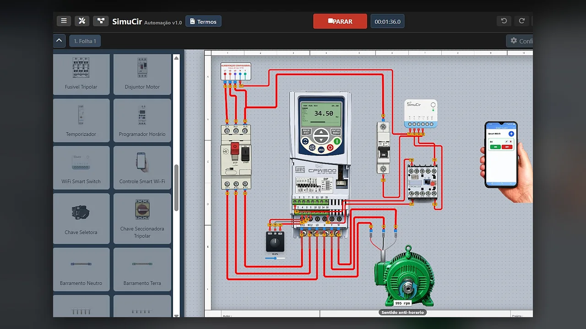Choose Chave Seccionadora Tripolar component
This screenshot has width=586, height=329.
[x=142, y=218]
